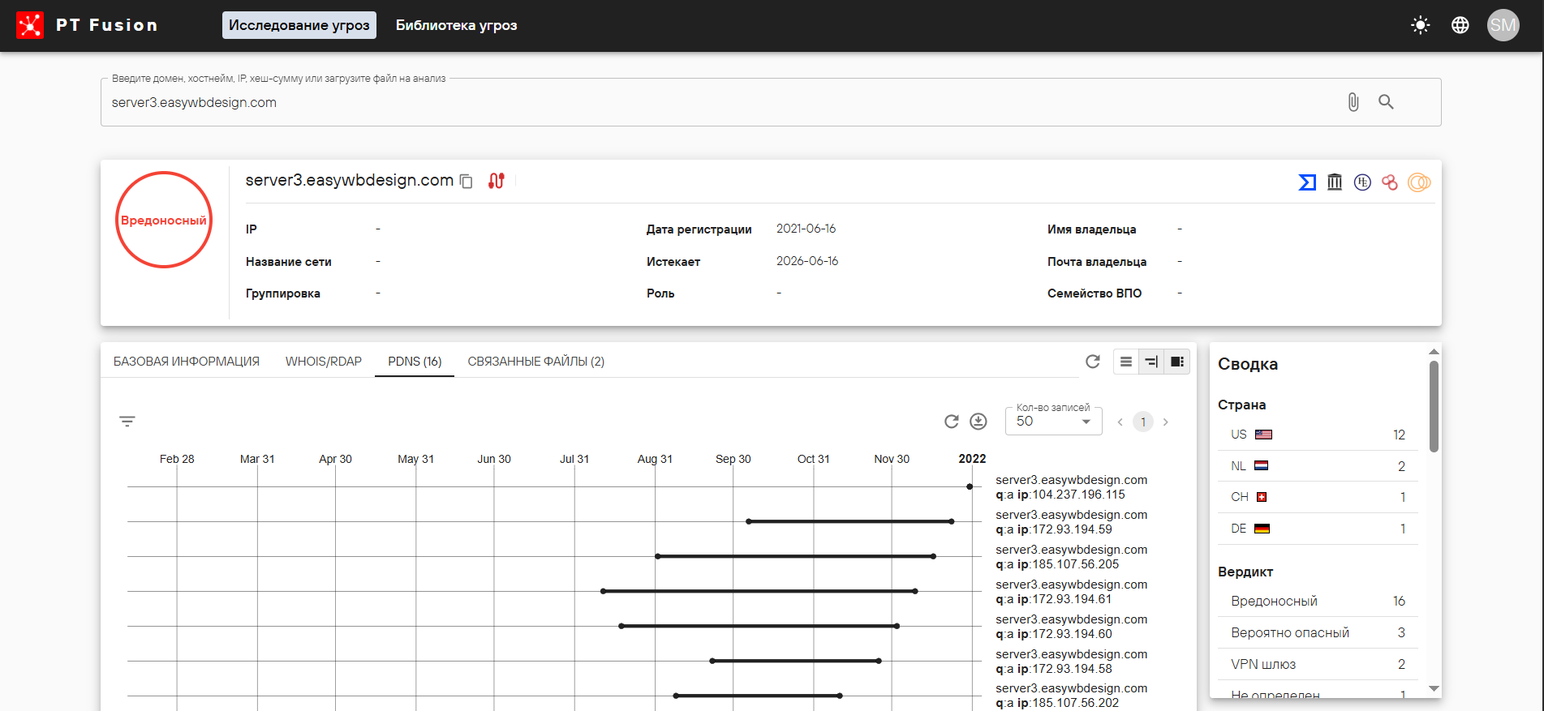
Task: Click the copy domain name icon
Action: click(467, 181)
